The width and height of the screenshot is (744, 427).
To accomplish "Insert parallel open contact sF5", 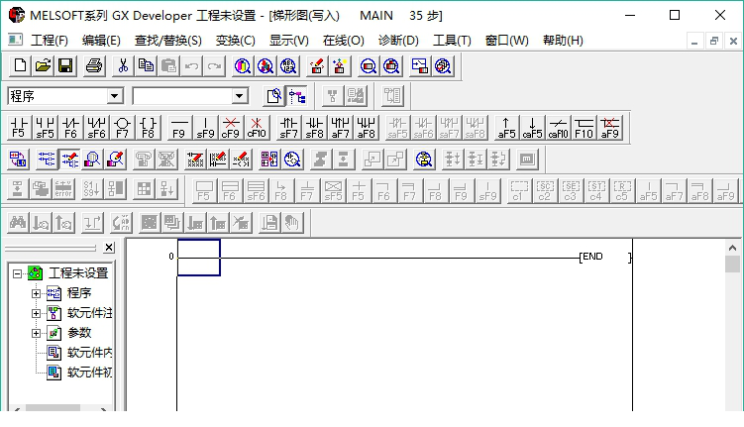I will 45,128.
